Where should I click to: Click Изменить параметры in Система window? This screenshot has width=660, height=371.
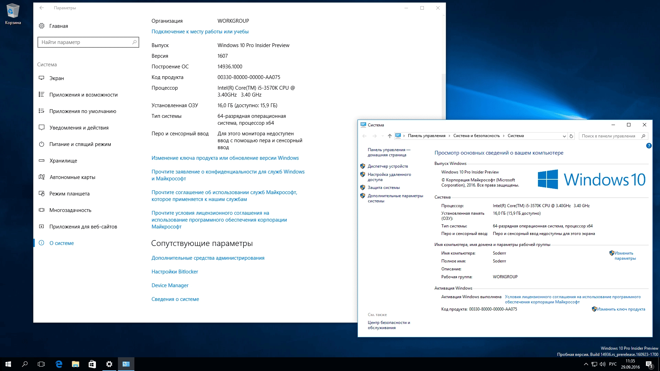click(625, 256)
